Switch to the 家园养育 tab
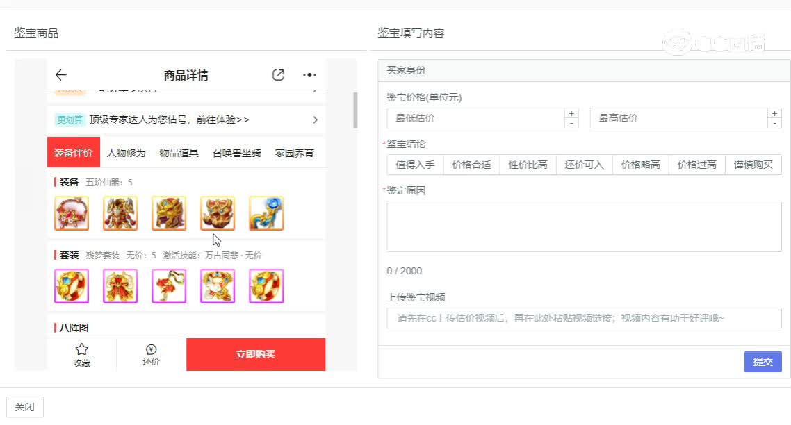 [295, 152]
